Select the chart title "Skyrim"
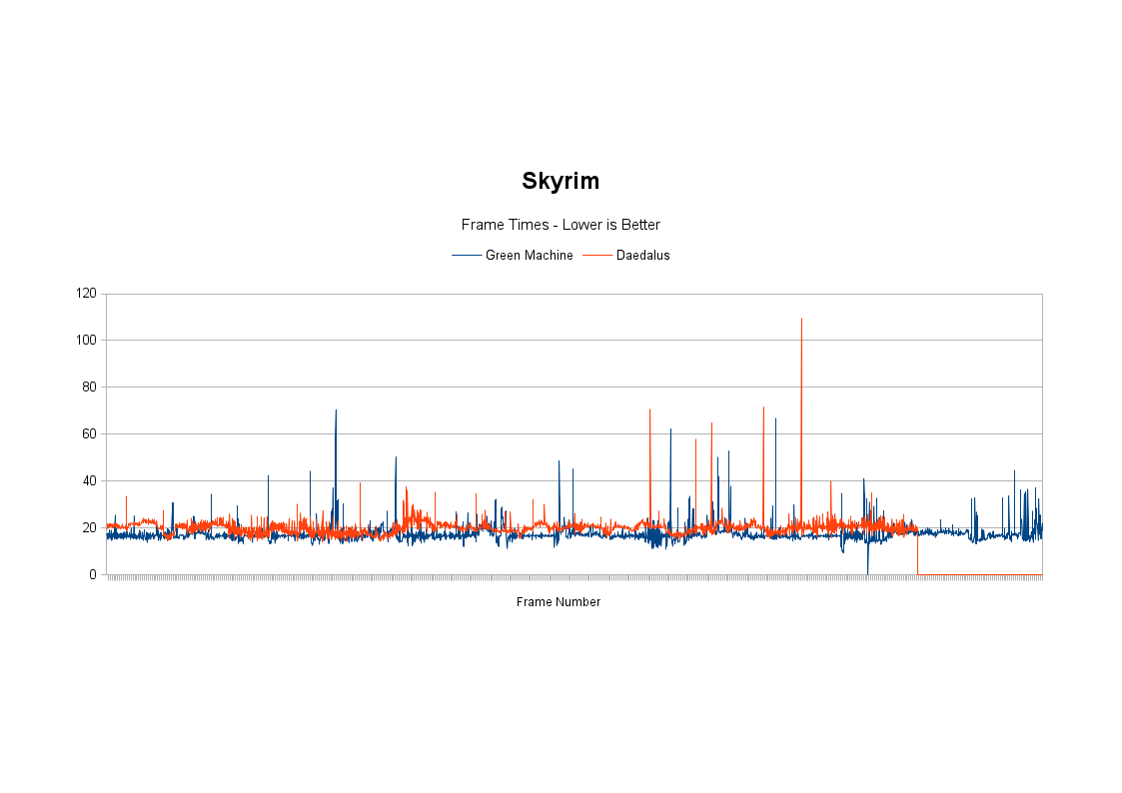This screenshot has height=793, width=1122. (x=561, y=182)
